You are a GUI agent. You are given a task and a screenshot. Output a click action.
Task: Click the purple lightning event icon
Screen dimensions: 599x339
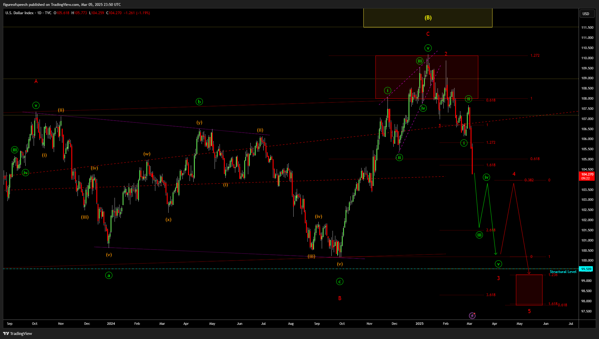(472, 315)
